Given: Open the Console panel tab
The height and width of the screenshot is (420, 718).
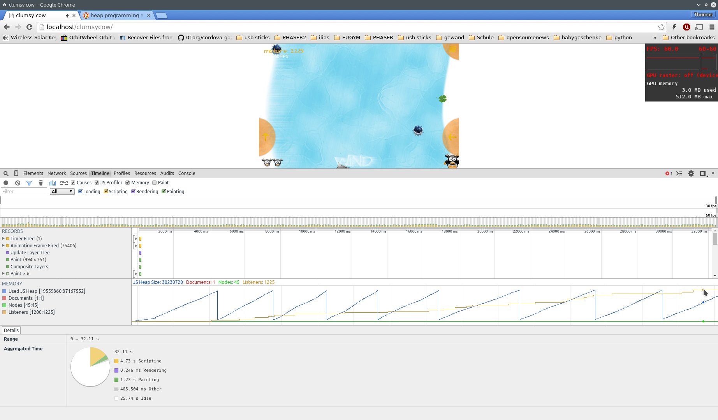Looking at the screenshot, I should 187,173.
